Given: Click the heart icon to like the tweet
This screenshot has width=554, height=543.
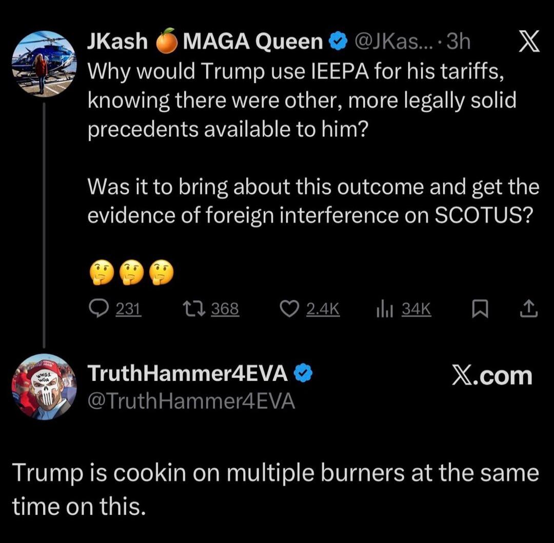Looking at the screenshot, I should coord(290,308).
